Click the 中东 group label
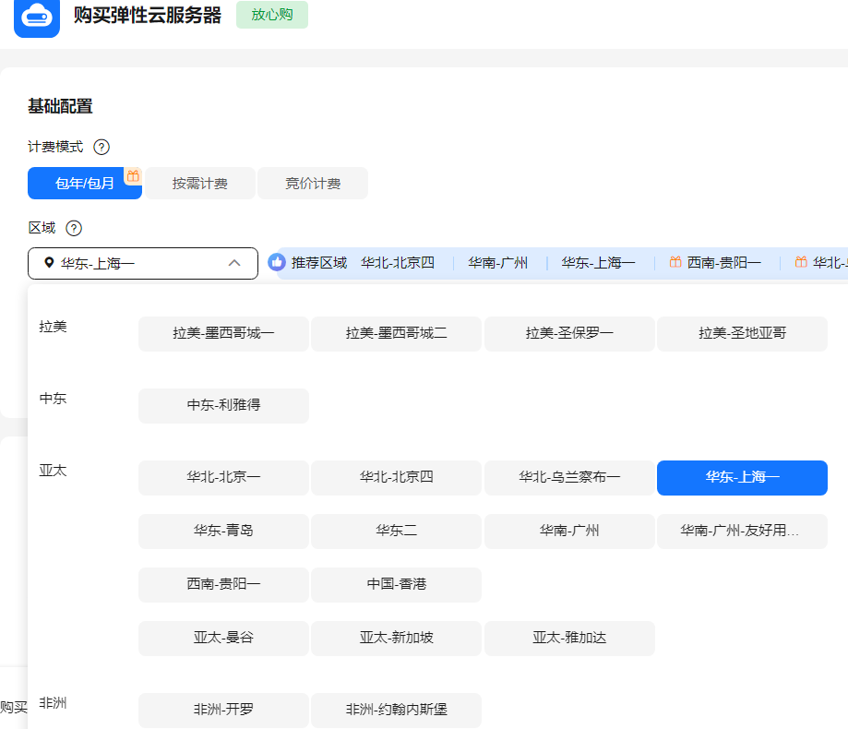Viewport: 848px width, 729px height. click(53, 399)
